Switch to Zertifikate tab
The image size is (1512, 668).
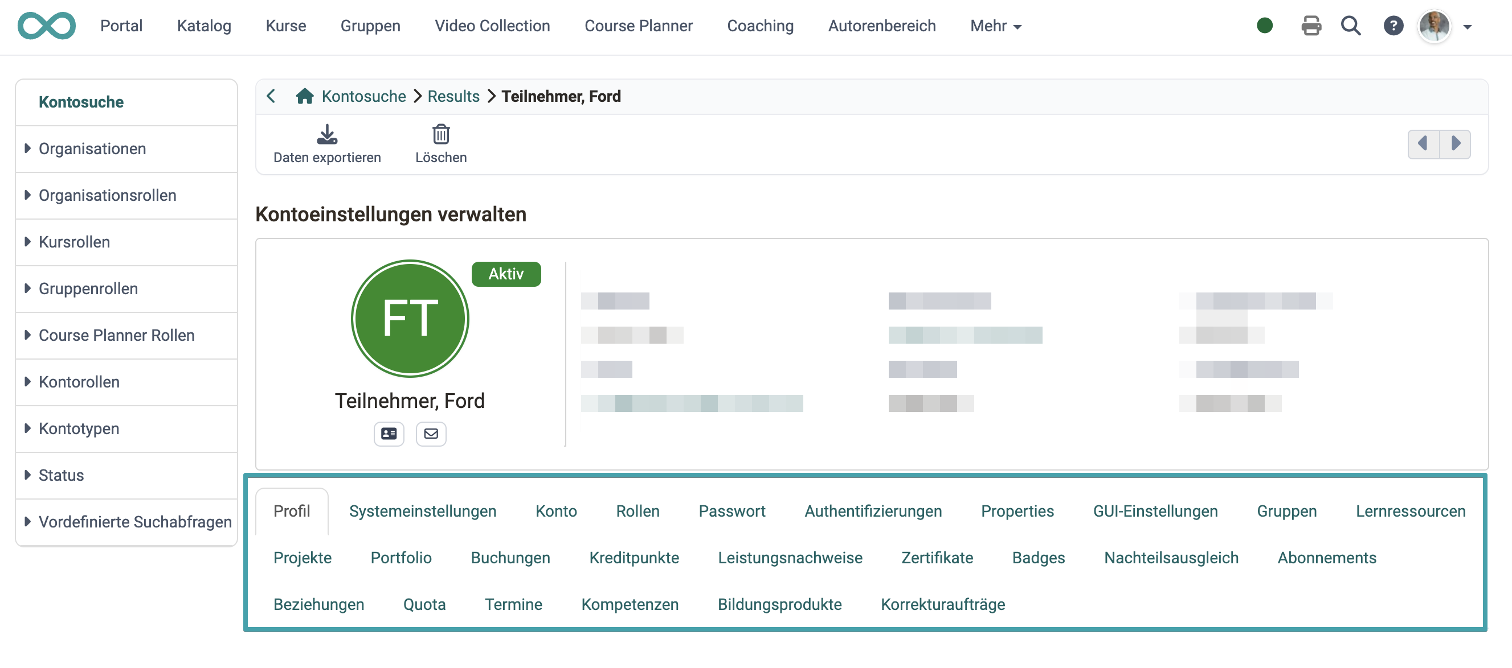pyautogui.click(x=937, y=558)
